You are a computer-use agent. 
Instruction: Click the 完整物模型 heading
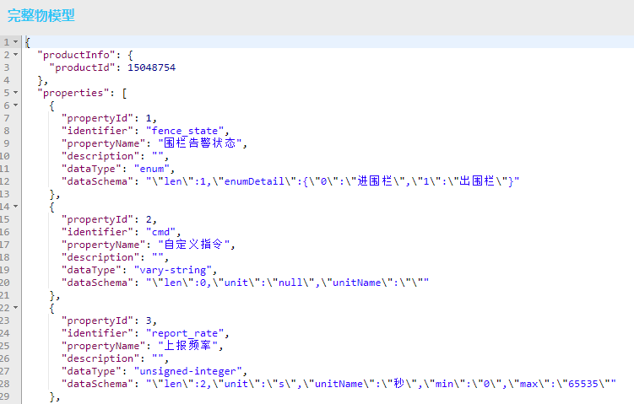pos(41,15)
